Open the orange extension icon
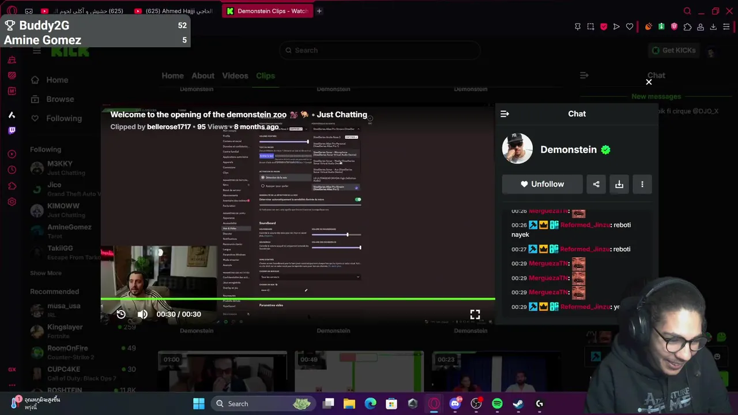Image resolution: width=738 pixels, height=415 pixels. [649, 27]
